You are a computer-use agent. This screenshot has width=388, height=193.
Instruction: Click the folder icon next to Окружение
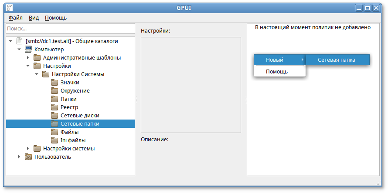coord(54,91)
